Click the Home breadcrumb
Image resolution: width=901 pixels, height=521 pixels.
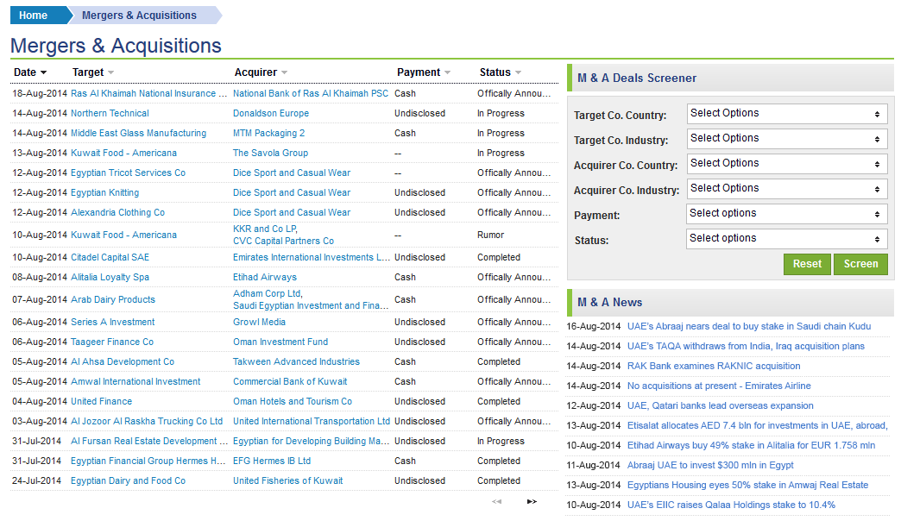tap(34, 16)
